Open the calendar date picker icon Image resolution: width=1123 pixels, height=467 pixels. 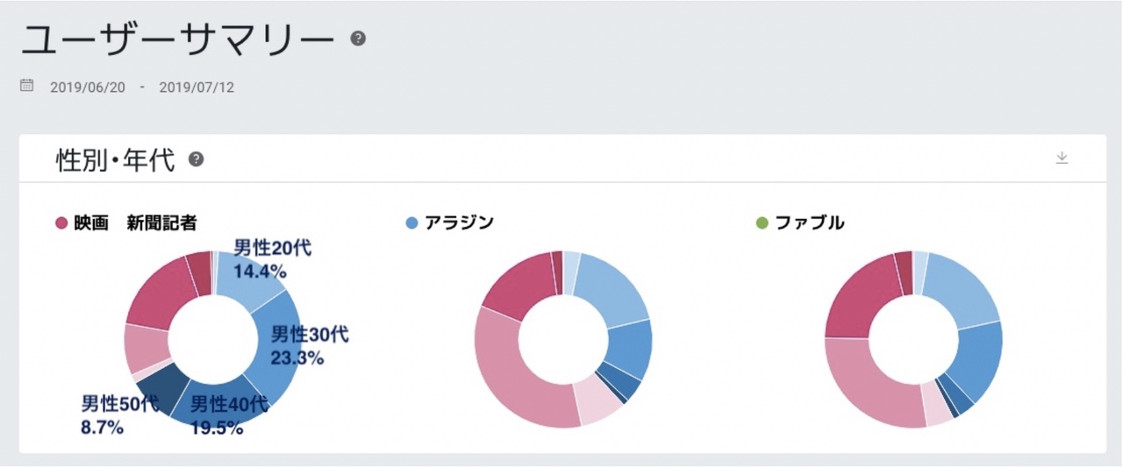(x=26, y=86)
